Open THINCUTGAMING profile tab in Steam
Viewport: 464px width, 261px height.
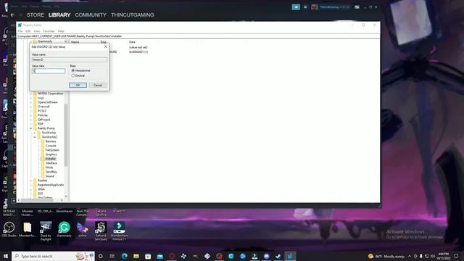(x=132, y=14)
